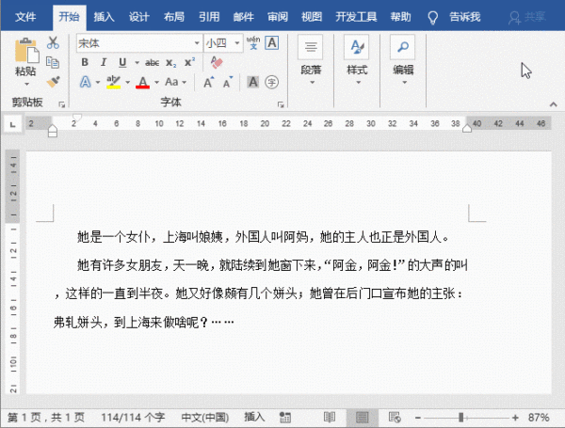Screen dimensions: 565x428
Task: Switch to Mailings (邮件) tab
Action: tap(244, 17)
